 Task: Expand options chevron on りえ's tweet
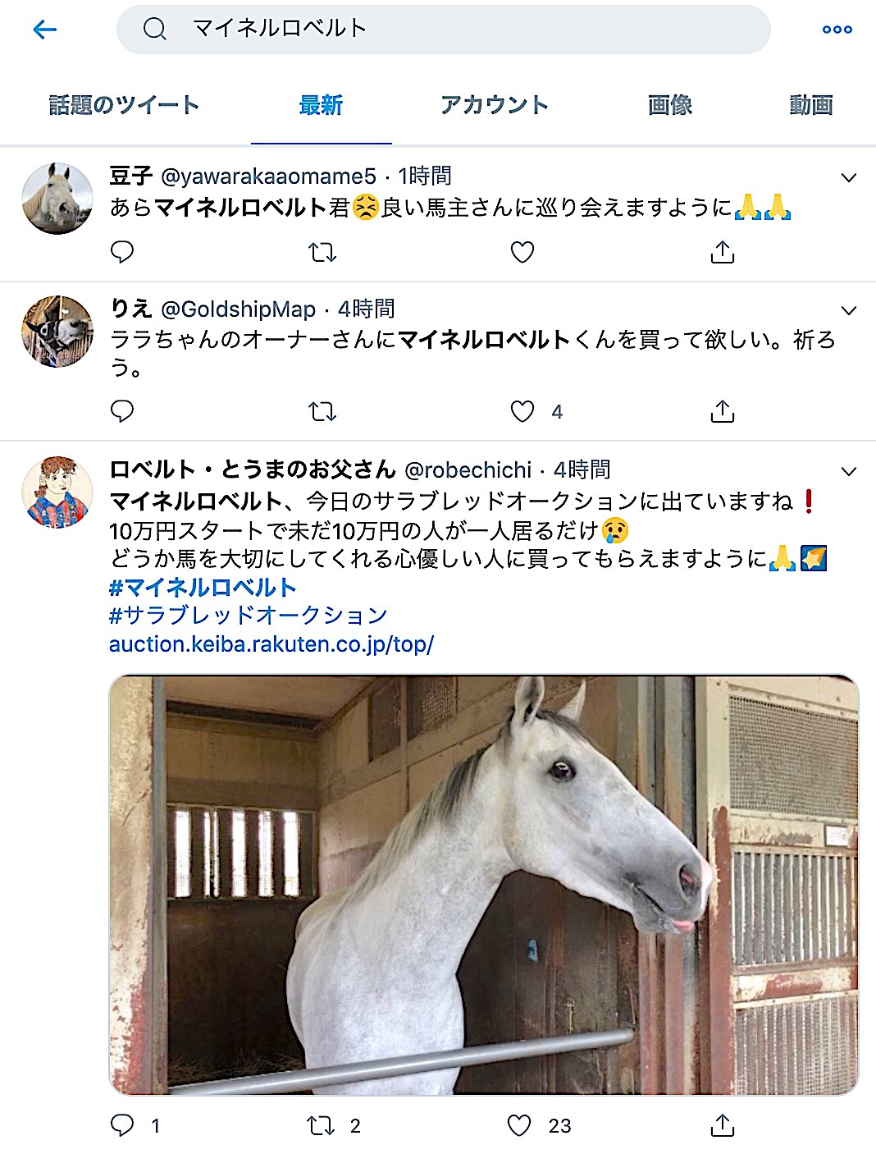850,310
